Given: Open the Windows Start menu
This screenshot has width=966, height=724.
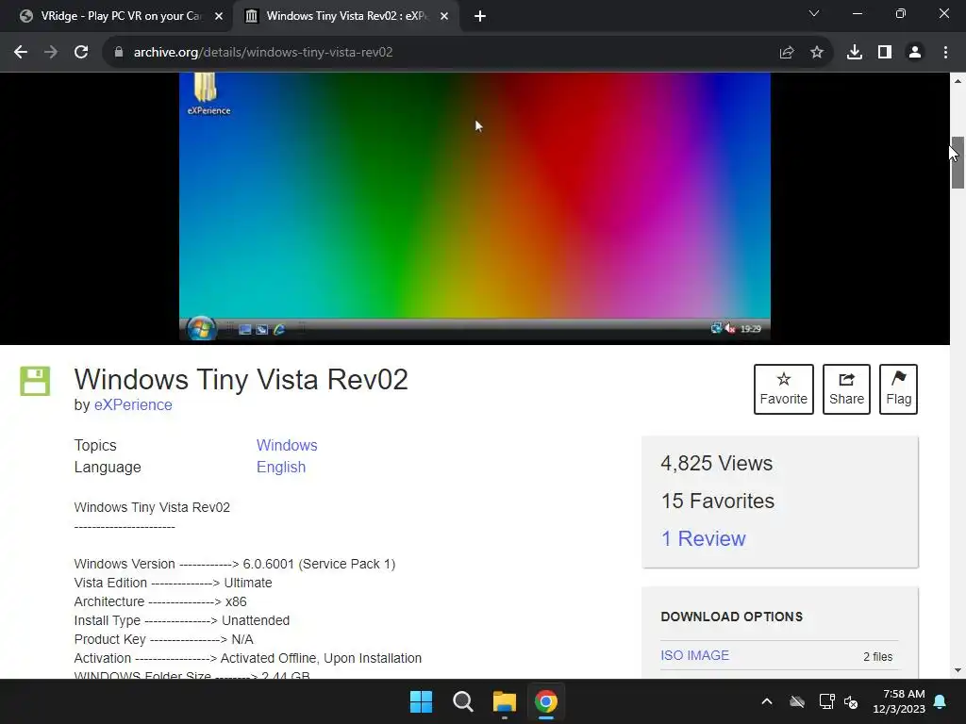Looking at the screenshot, I should coord(422,701).
